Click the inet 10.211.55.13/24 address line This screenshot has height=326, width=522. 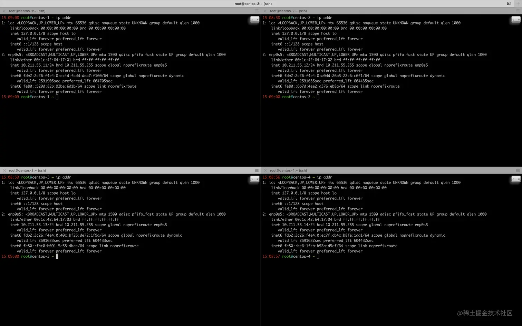[x=88, y=225]
